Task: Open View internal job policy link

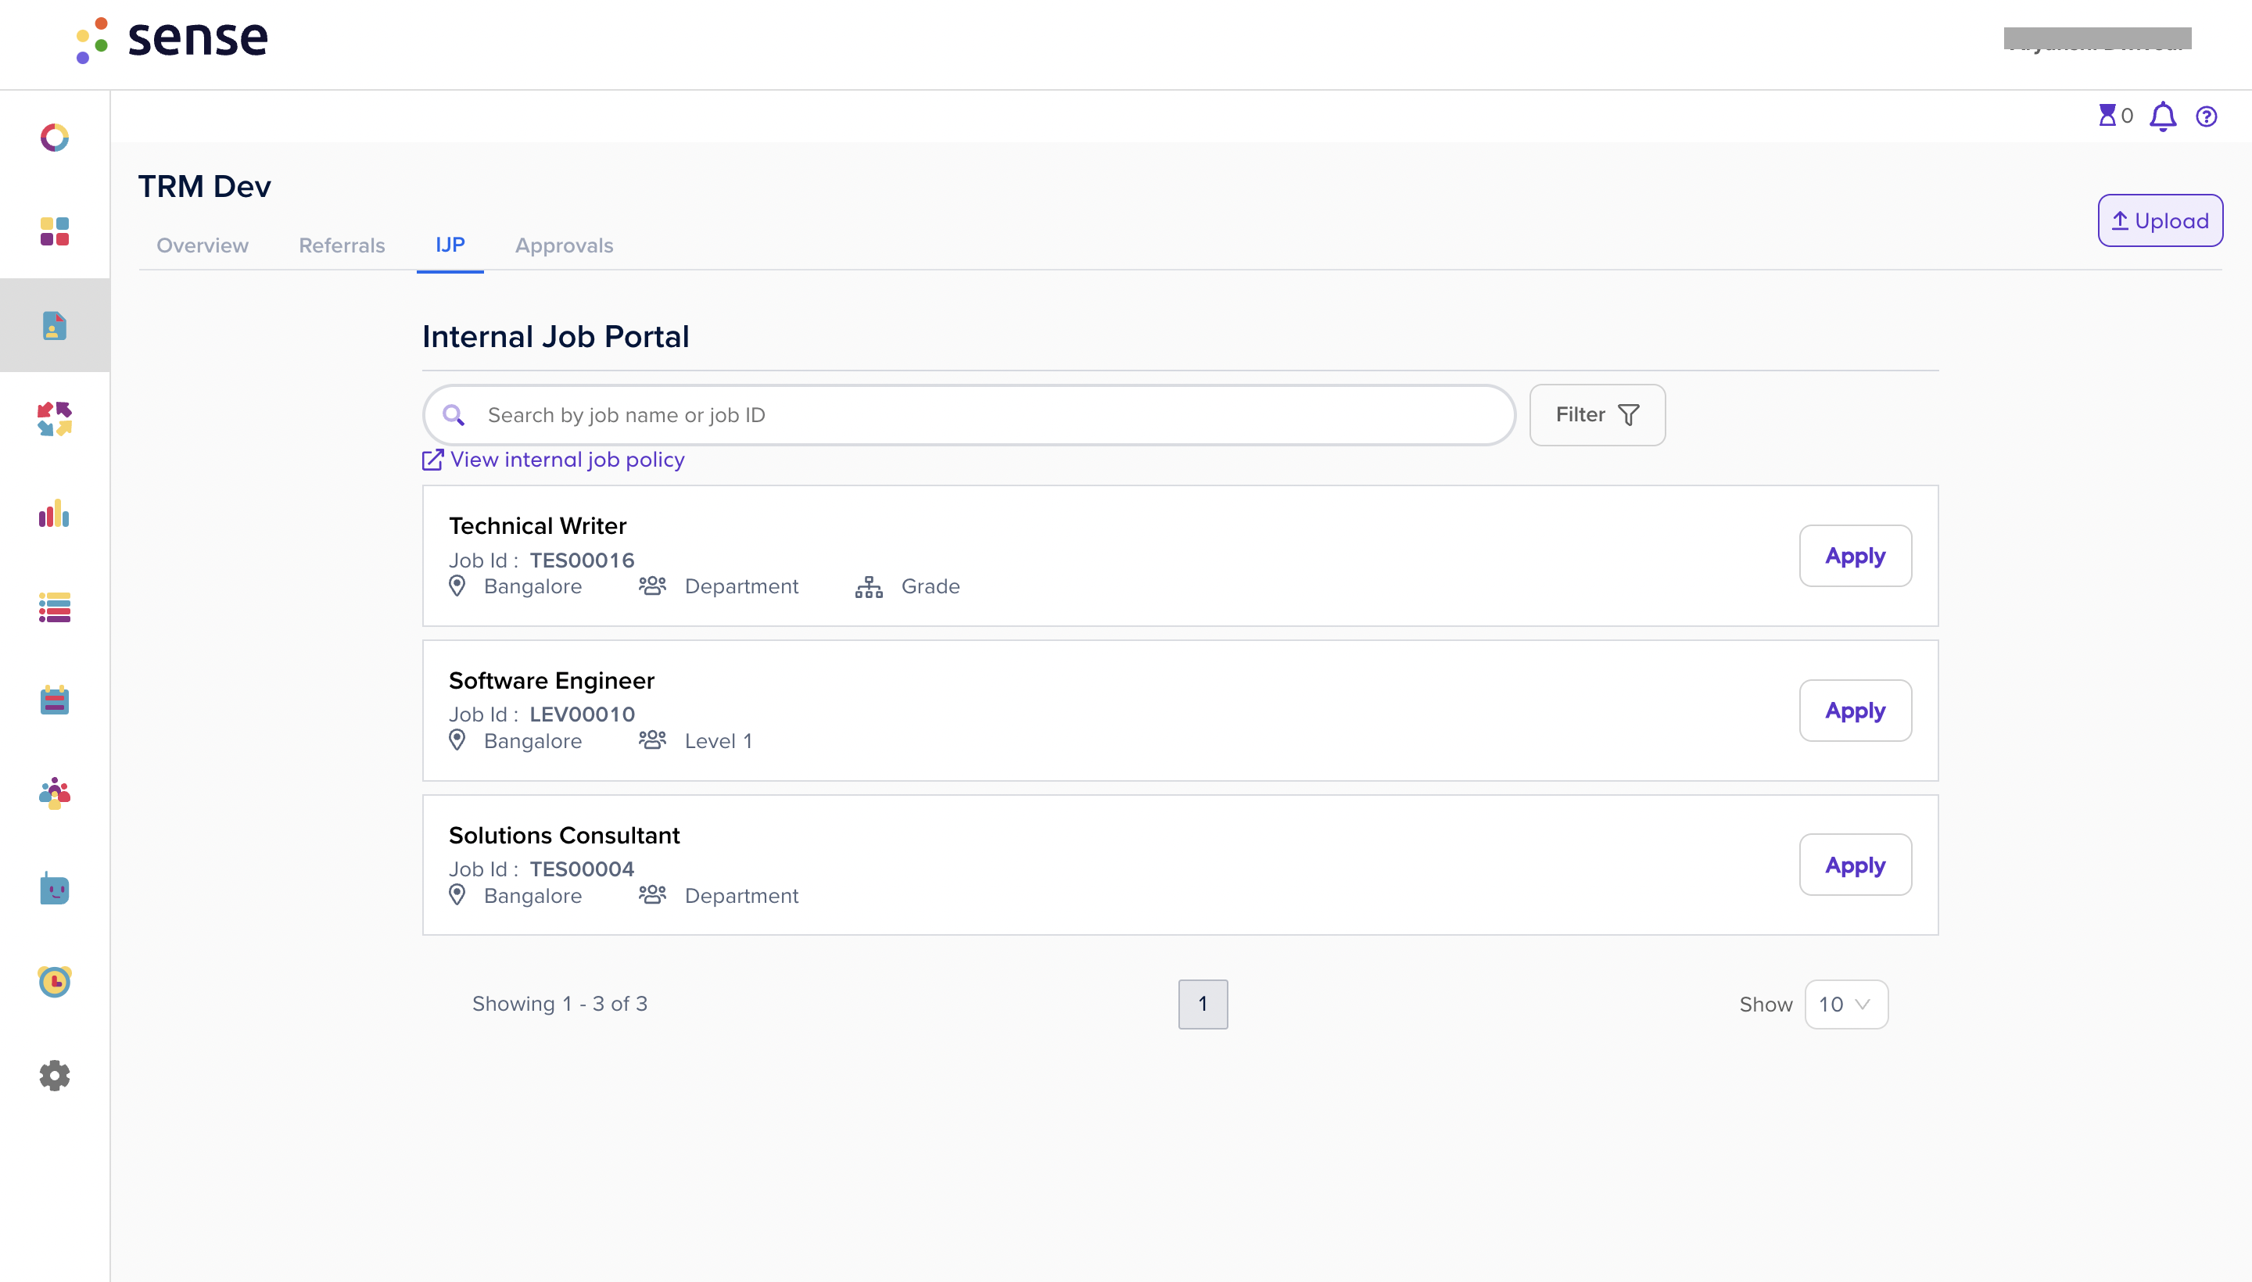Action: click(566, 460)
